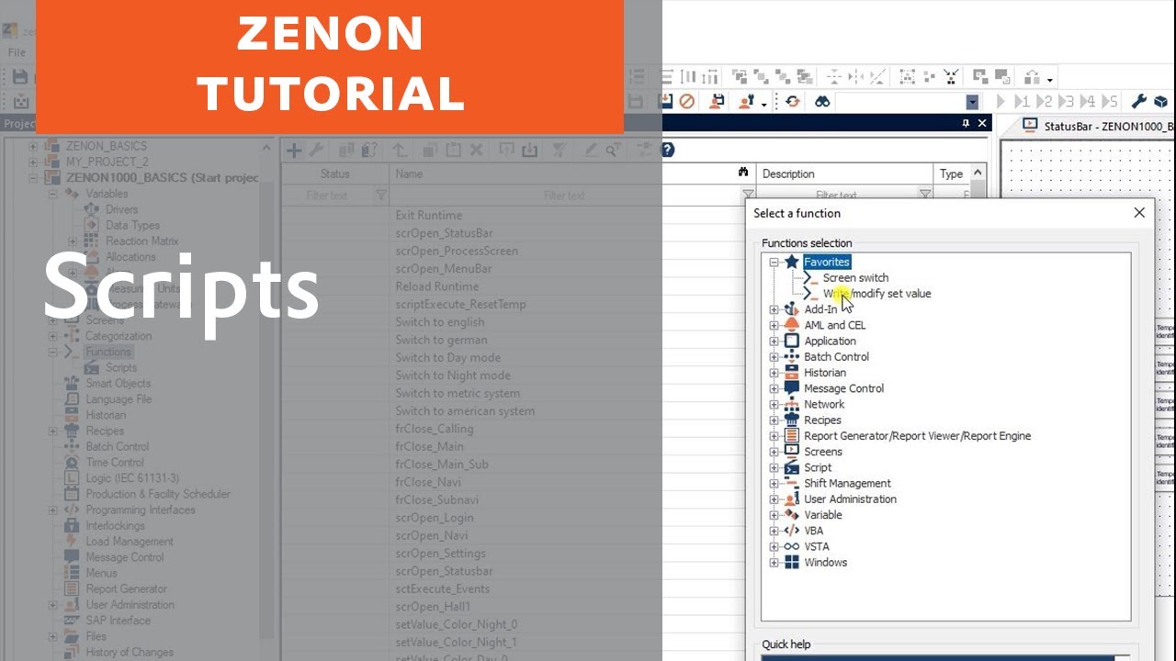Click the play arrow numbered 4

point(1088,102)
